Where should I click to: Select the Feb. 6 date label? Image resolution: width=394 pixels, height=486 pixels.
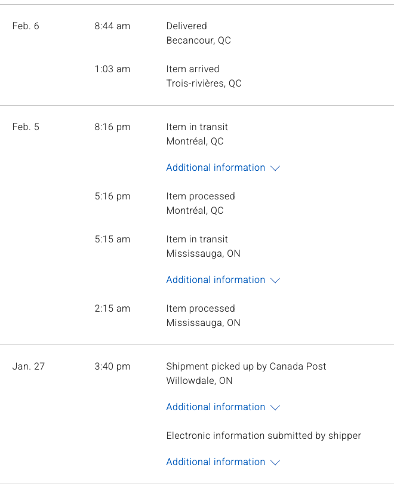point(26,26)
